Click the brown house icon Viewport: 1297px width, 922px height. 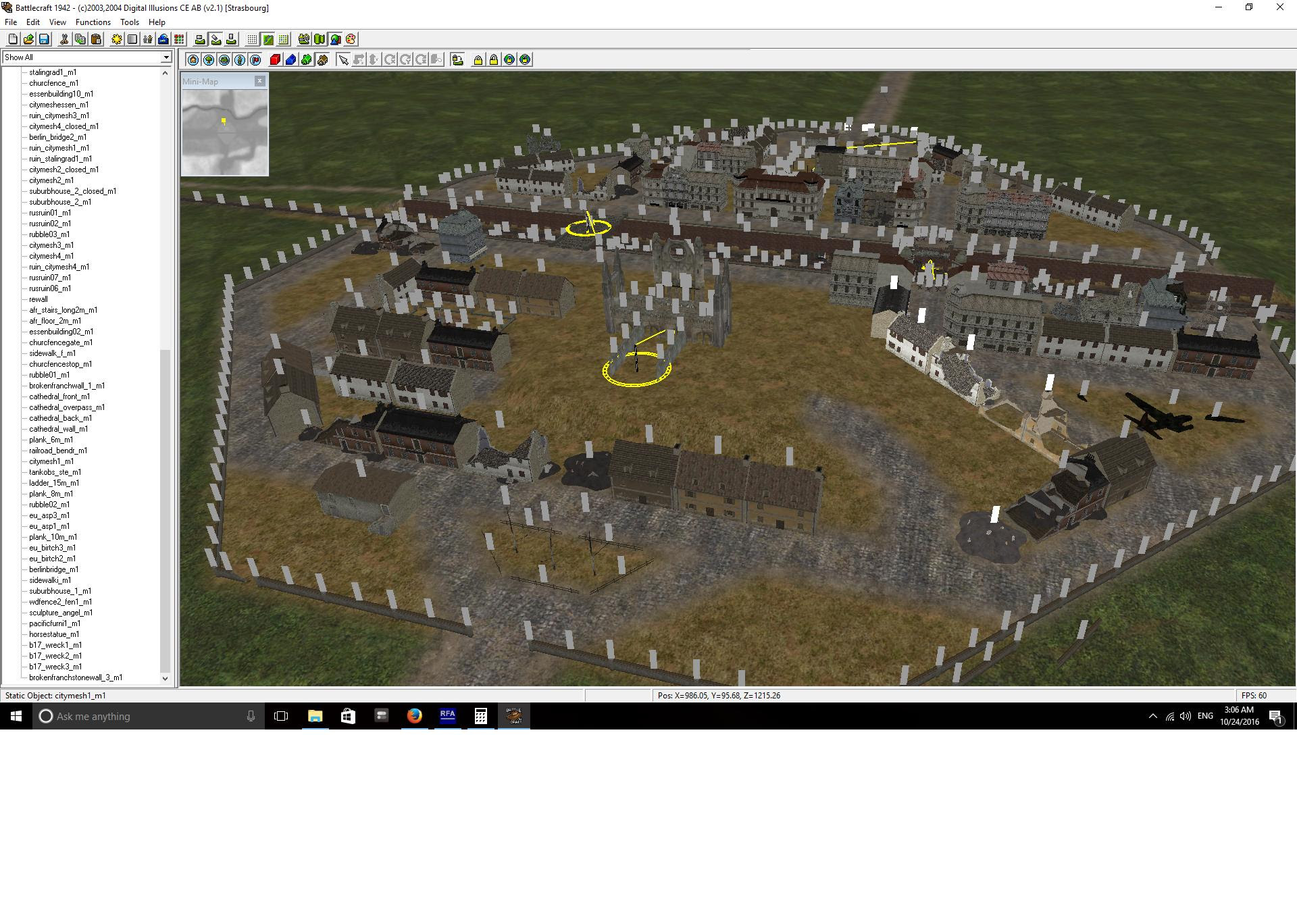point(322,60)
